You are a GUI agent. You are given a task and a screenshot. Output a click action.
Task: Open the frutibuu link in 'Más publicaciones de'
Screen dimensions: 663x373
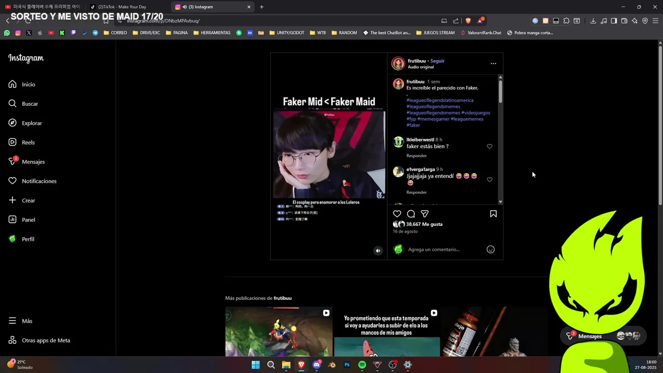pos(283,298)
